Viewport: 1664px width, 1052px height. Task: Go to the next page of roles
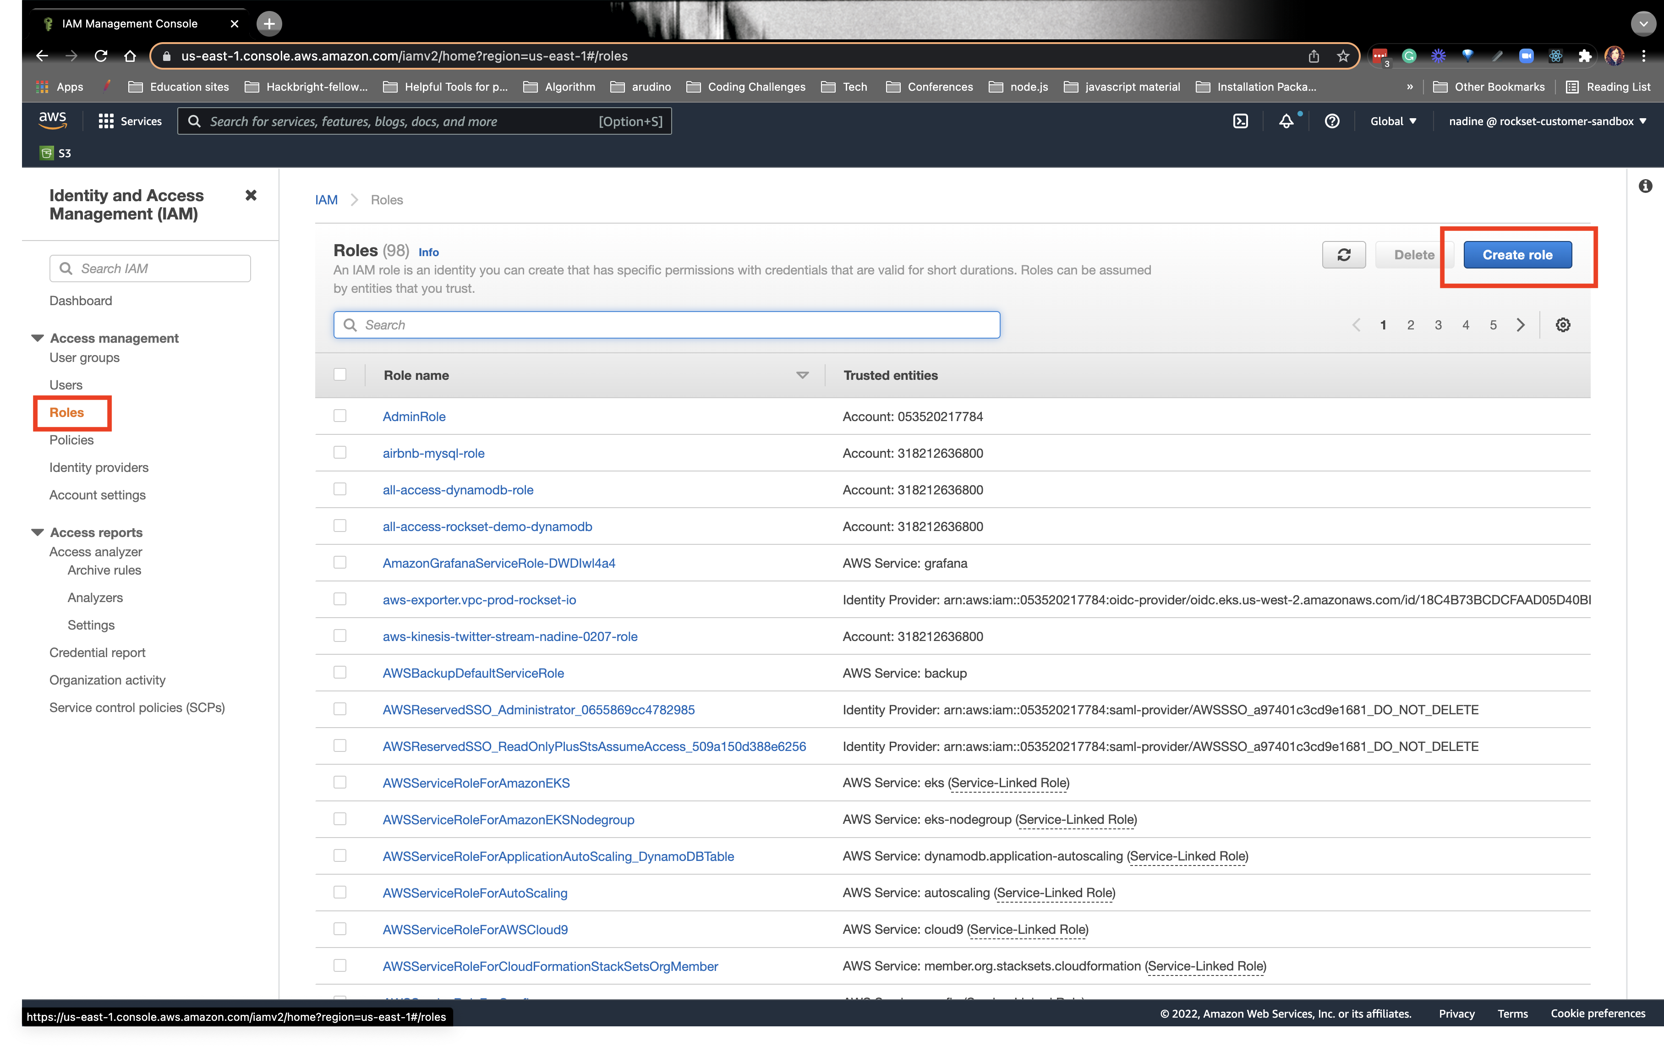1520,325
